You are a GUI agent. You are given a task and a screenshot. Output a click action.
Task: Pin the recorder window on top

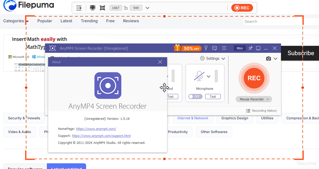[250, 48]
